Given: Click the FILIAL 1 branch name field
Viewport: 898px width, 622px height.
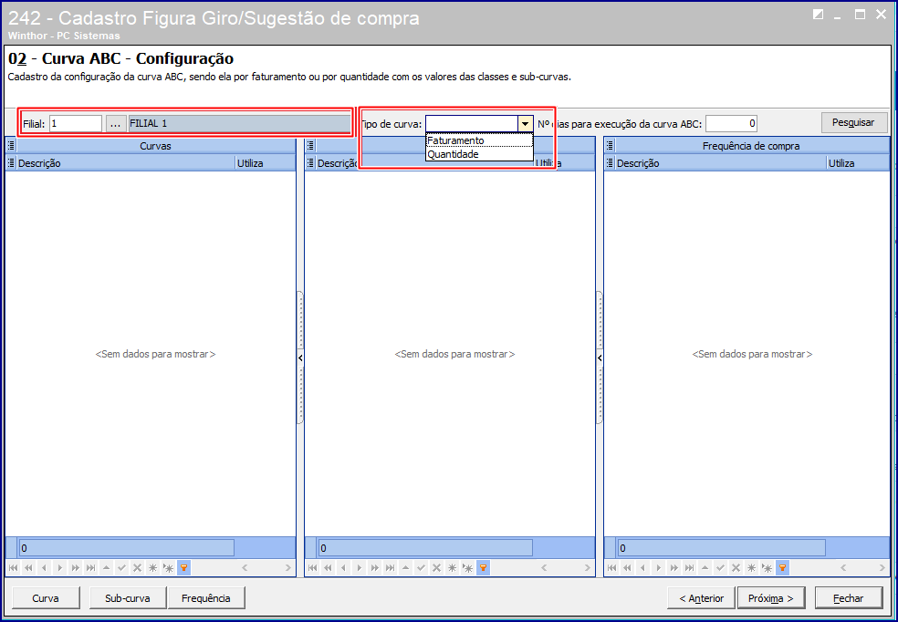Looking at the screenshot, I should [239, 124].
